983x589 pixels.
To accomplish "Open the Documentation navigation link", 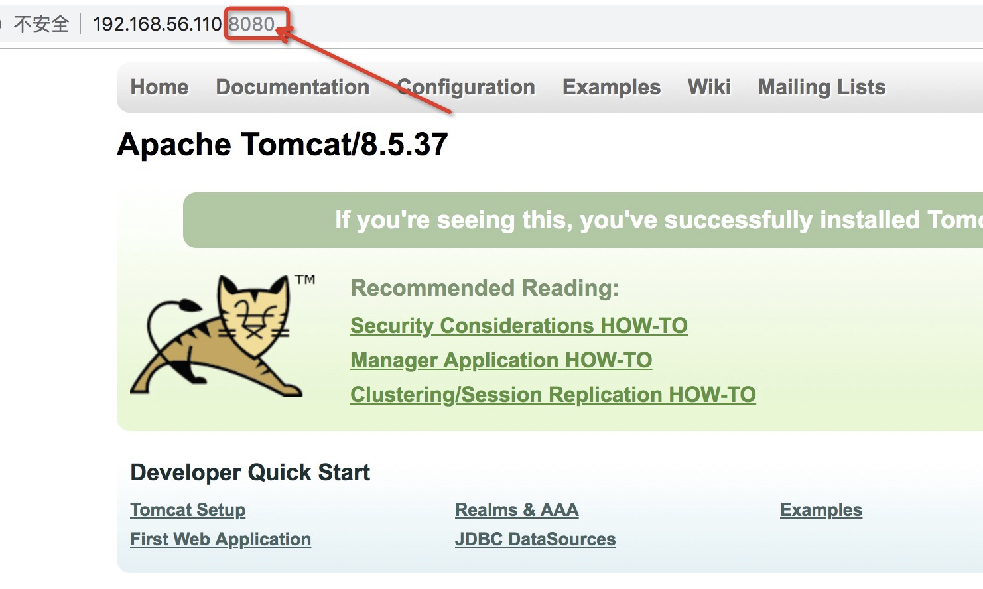I will click(293, 87).
